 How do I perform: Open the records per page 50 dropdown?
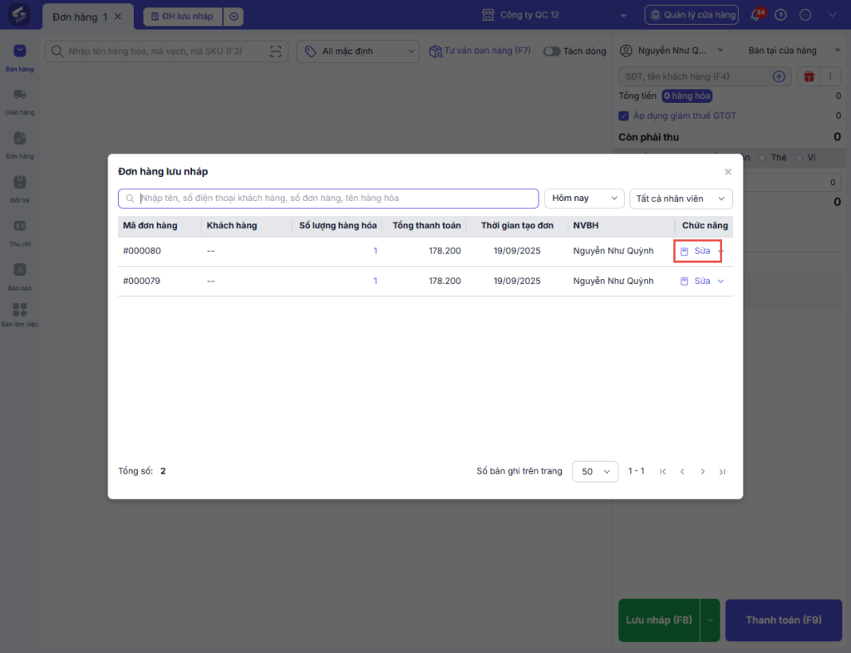[595, 472]
